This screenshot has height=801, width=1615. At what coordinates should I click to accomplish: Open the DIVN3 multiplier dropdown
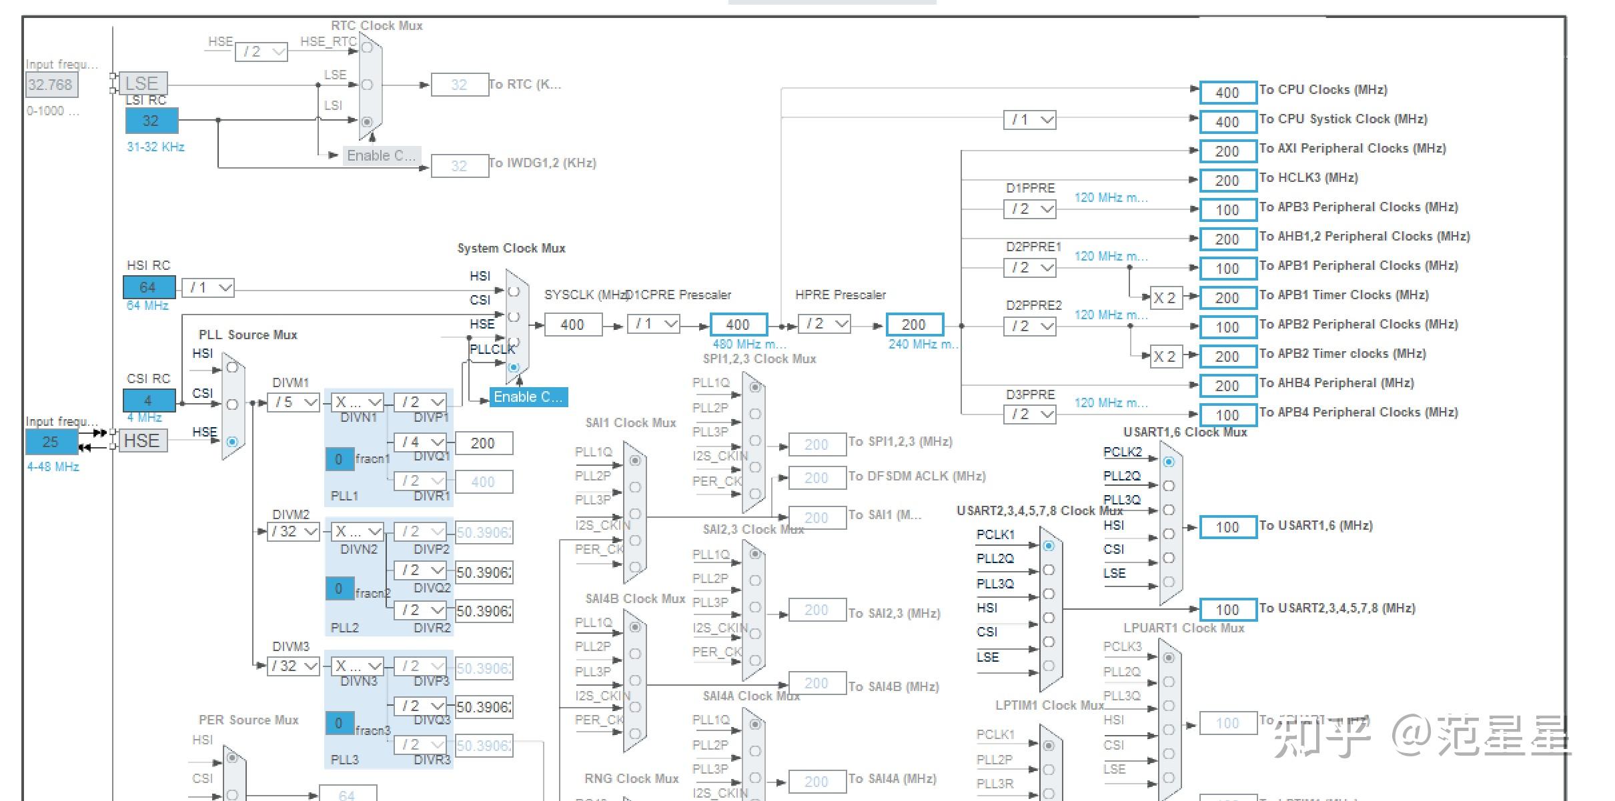pos(358,666)
